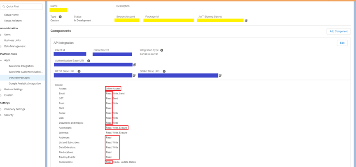The image size is (356, 167).
Task: Copy the Authentication Base URI
Action: pos(134,65)
